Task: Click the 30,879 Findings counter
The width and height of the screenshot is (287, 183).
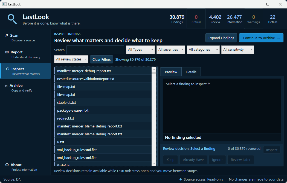Action: [x=177, y=19]
